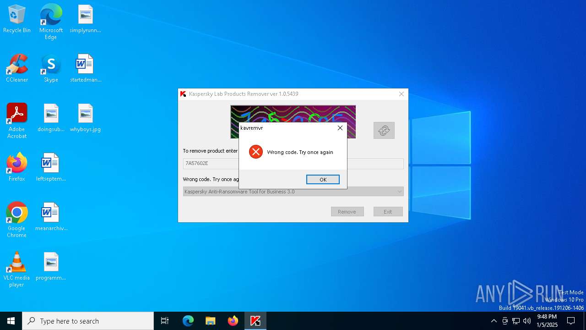This screenshot has height=330, width=586.
Task: Show hidden system tray icons
Action: pyautogui.click(x=494, y=321)
